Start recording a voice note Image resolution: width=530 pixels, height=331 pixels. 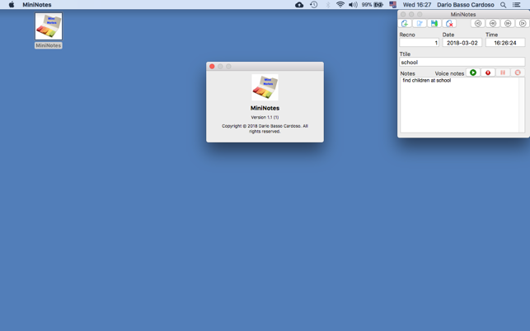click(488, 72)
